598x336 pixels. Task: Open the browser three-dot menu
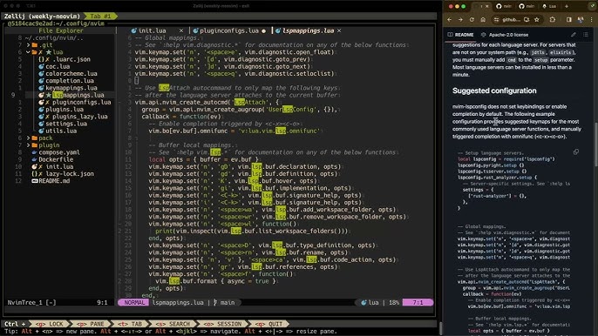(592, 20)
